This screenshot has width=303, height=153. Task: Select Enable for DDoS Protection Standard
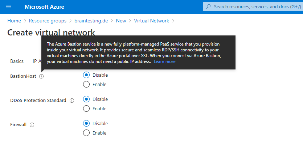[x=86, y=109]
